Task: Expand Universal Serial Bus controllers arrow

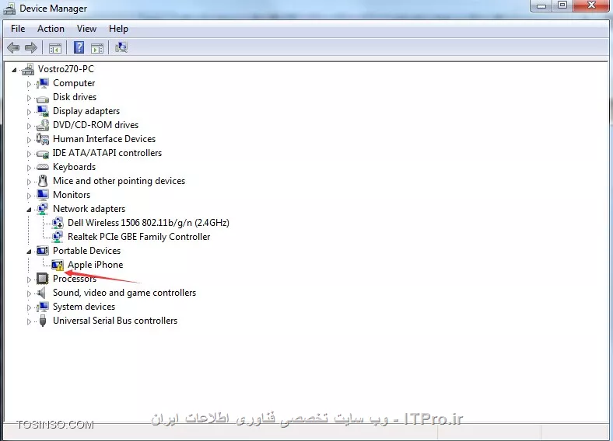Action: coord(29,321)
